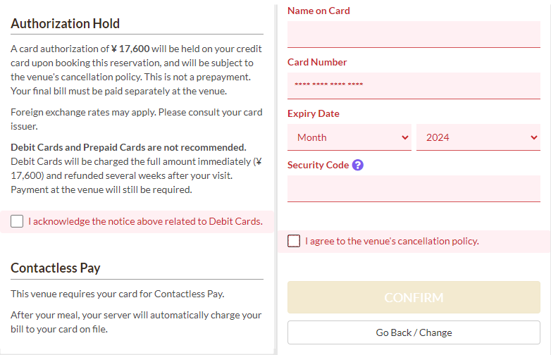Open the expiry year 2024 dropdown
The width and height of the screenshot is (551, 355).
coord(478,137)
